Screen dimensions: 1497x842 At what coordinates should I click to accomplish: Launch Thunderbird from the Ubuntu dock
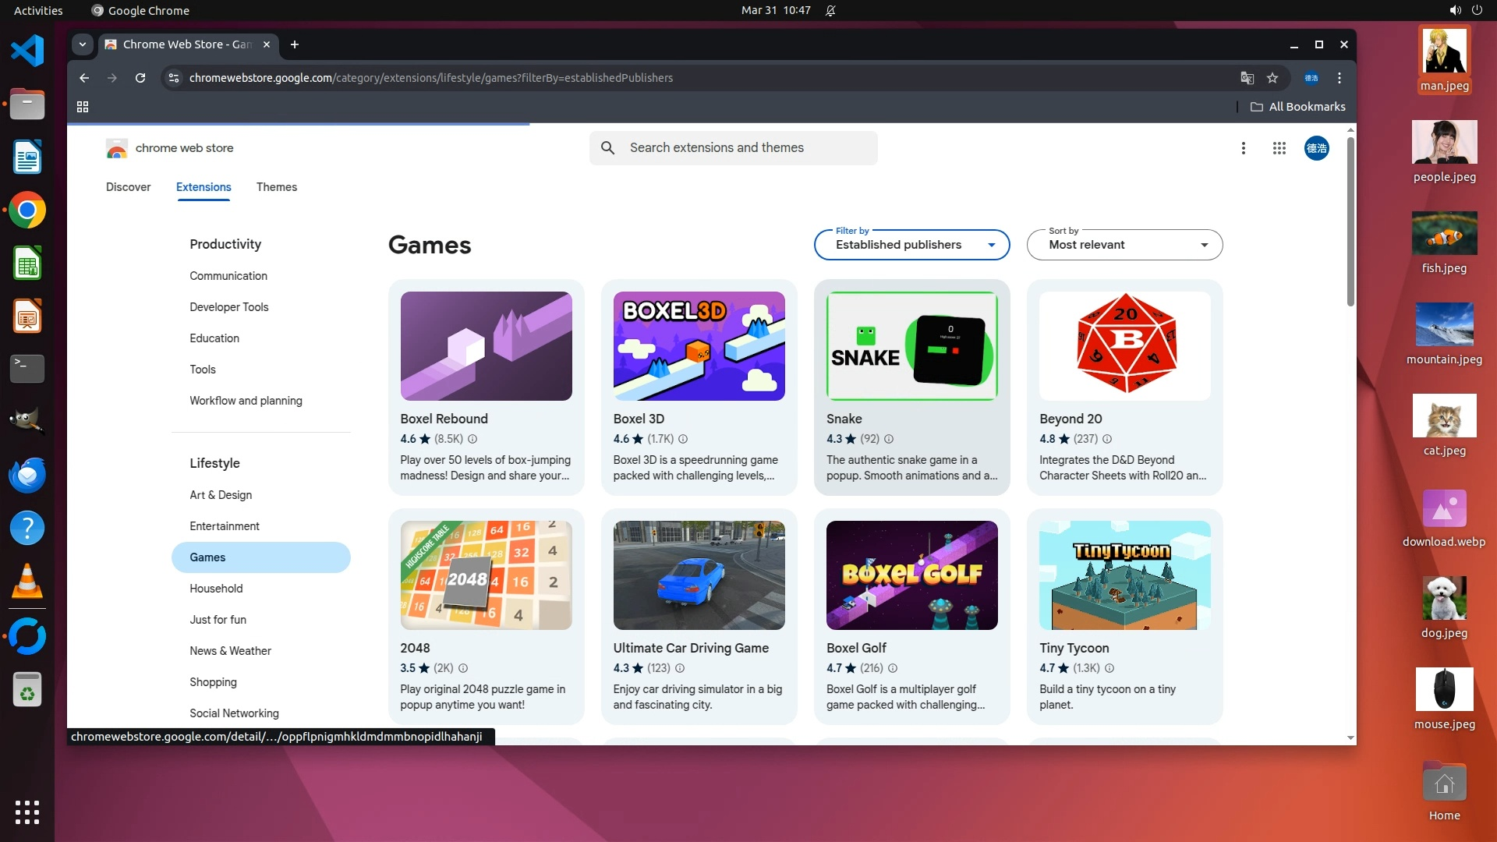[27, 475]
